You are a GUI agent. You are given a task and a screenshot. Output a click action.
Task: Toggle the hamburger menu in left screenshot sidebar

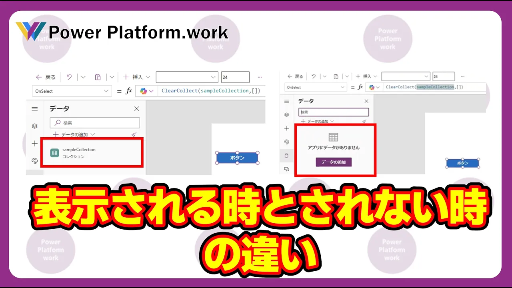tap(35, 109)
